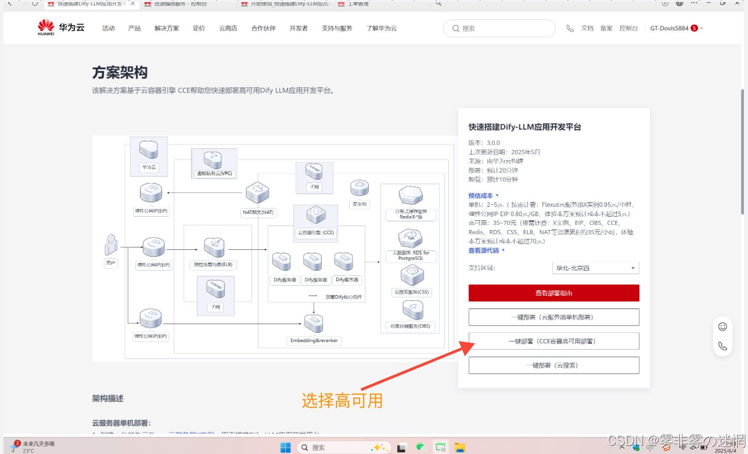The width and height of the screenshot is (748, 454).
Task: Click the red notification badge 5
Action: pos(694,28)
